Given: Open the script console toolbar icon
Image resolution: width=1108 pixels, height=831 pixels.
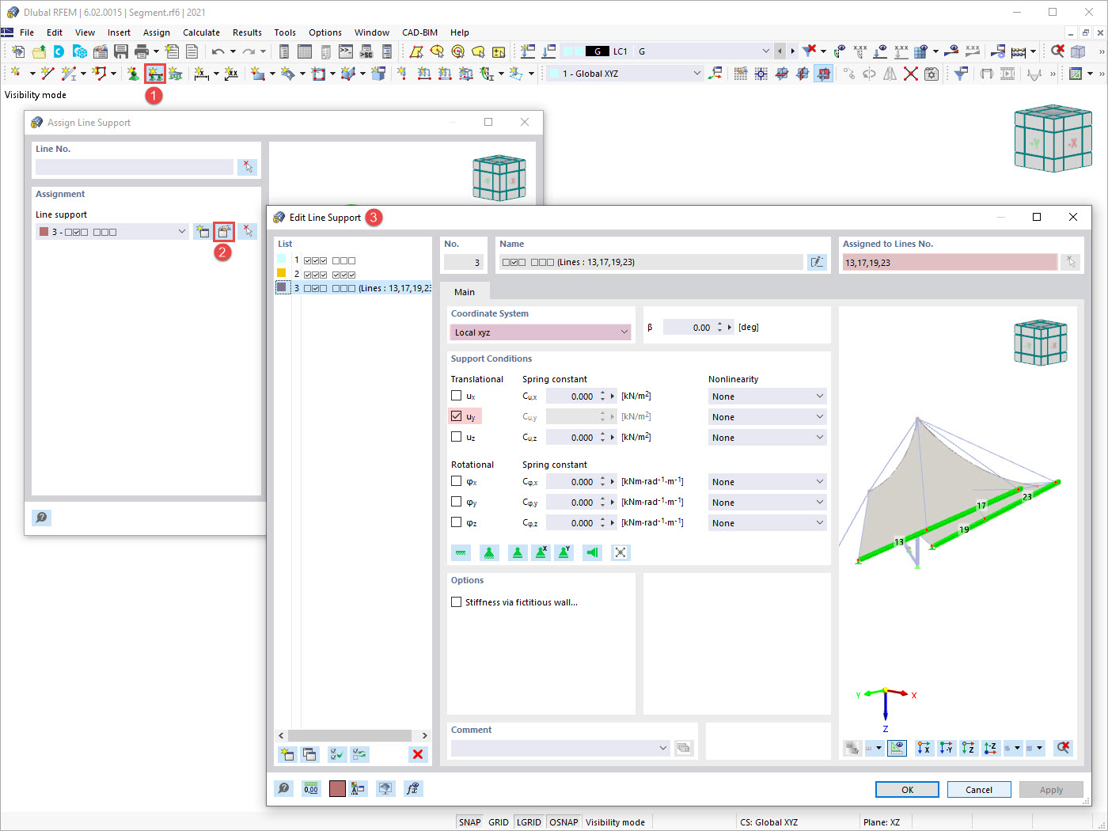Looking at the screenshot, I should (x=346, y=51).
